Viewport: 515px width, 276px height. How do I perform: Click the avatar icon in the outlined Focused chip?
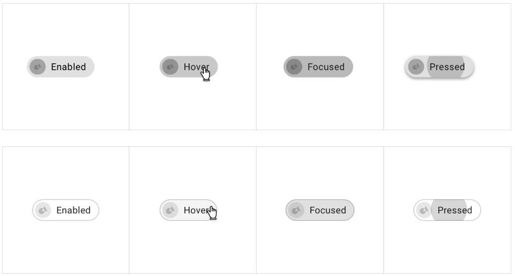click(296, 210)
